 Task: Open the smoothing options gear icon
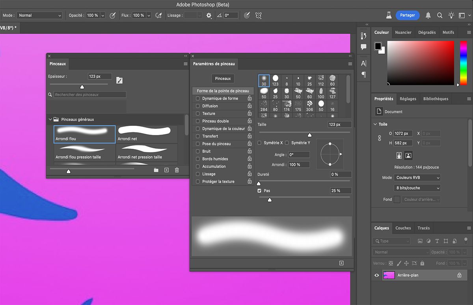pyautogui.click(x=209, y=15)
